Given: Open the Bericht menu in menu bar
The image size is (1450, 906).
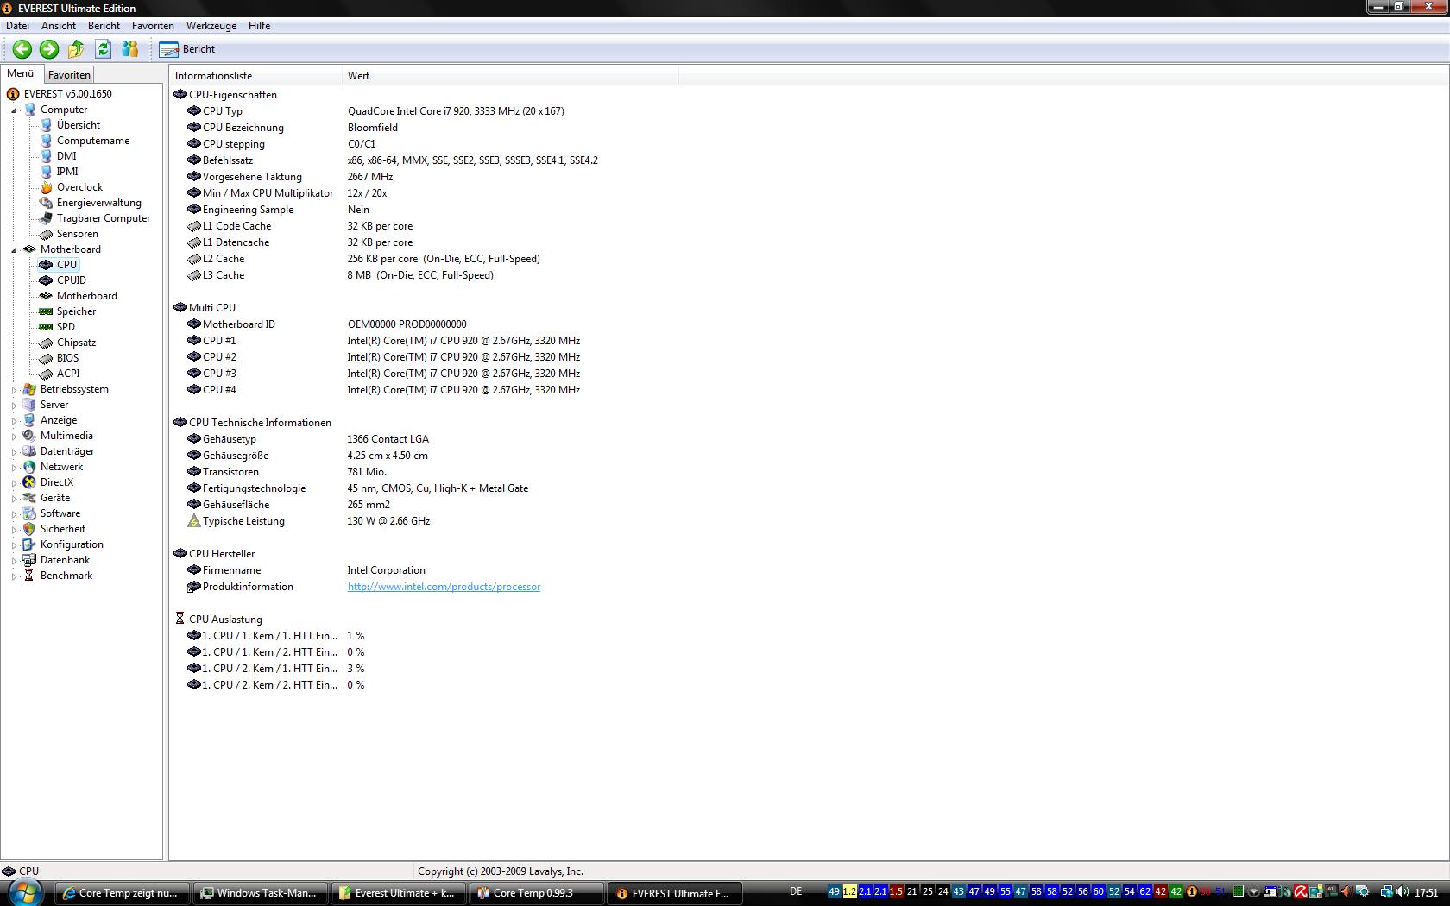Looking at the screenshot, I should click(x=104, y=26).
